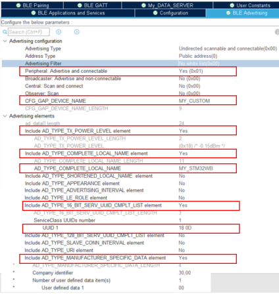Go to next search result arrow

point(76,32)
